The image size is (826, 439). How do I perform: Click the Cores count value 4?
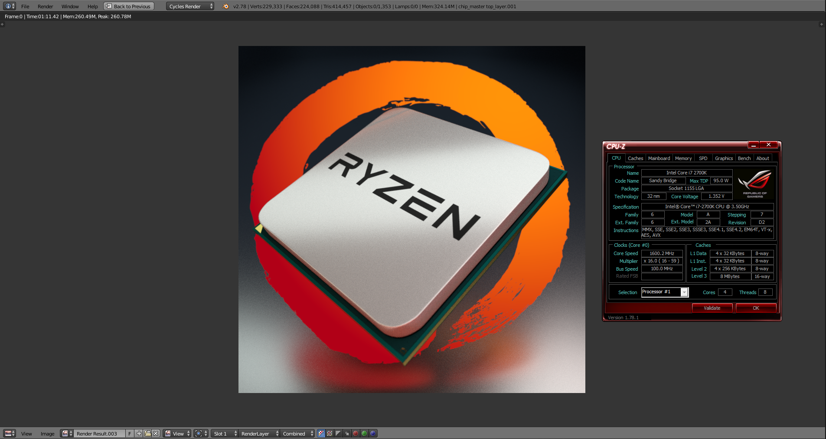(725, 292)
